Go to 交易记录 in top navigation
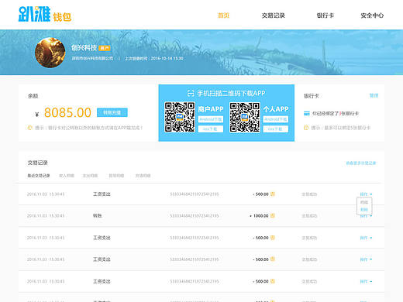This screenshot has width=403, height=302. (273, 15)
